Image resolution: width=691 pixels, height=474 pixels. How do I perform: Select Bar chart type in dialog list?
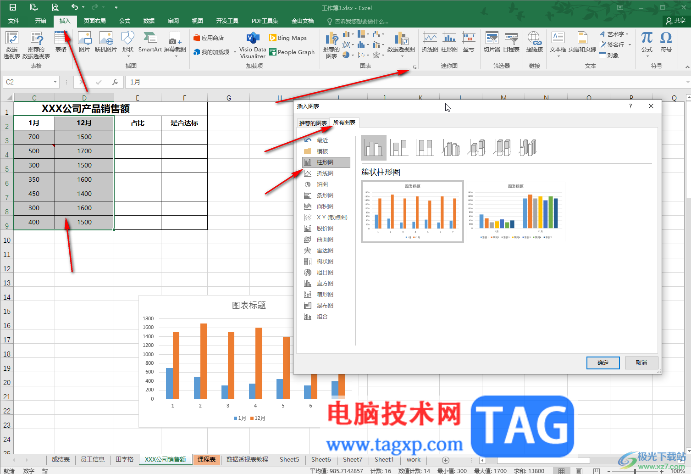[326, 195]
